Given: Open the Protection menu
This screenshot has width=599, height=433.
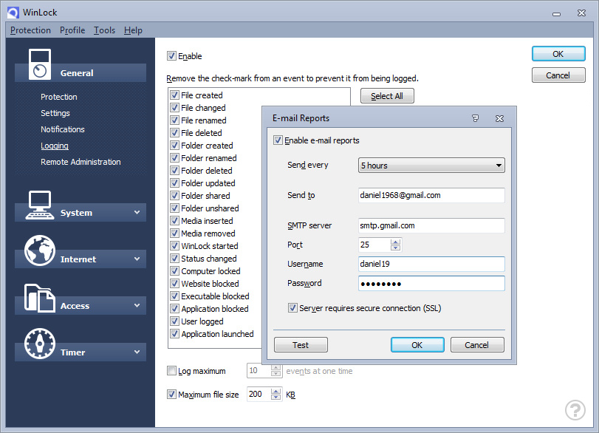Looking at the screenshot, I should (x=30, y=30).
